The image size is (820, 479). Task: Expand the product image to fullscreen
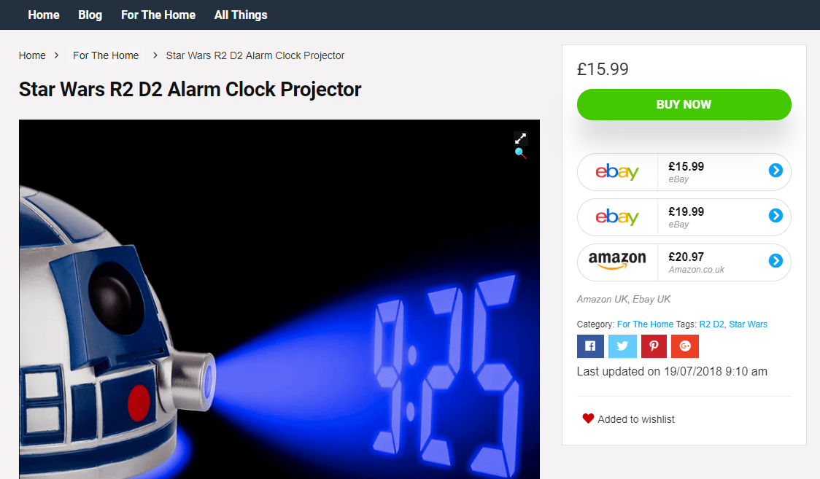[x=520, y=139]
